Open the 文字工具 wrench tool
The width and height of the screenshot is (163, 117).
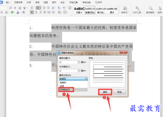pos(137,10)
